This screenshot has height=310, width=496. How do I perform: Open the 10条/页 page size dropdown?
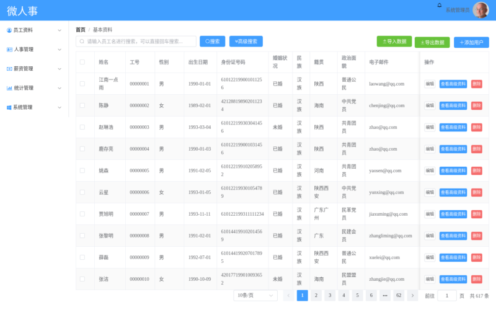[x=255, y=296]
